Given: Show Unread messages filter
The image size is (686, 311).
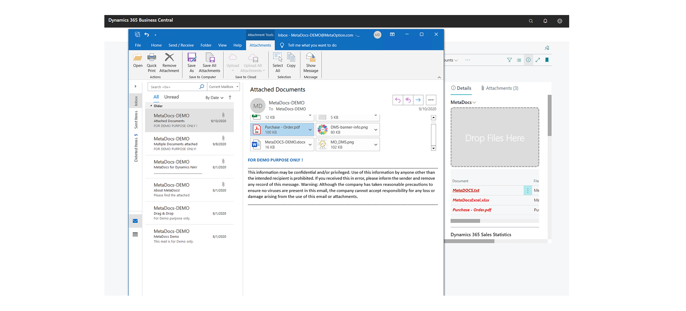Looking at the screenshot, I should point(171,97).
